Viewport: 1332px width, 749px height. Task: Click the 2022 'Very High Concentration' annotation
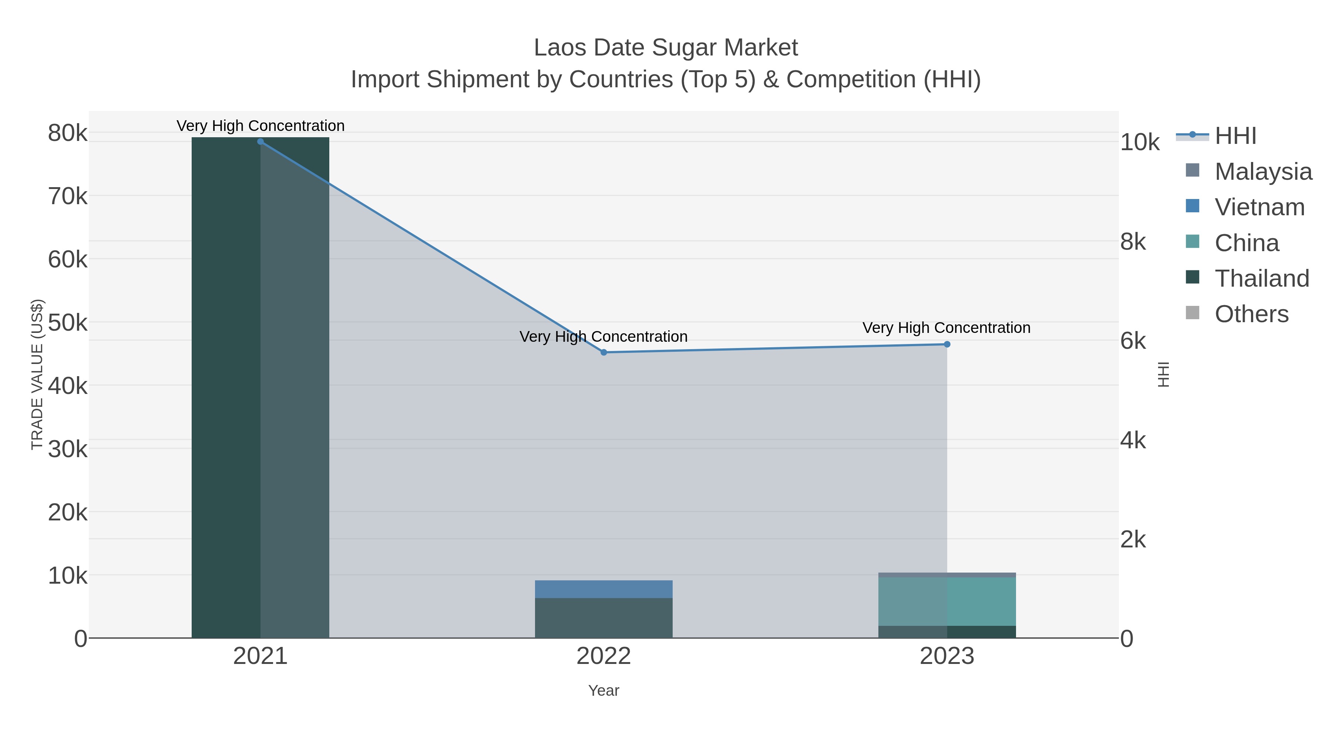point(603,337)
